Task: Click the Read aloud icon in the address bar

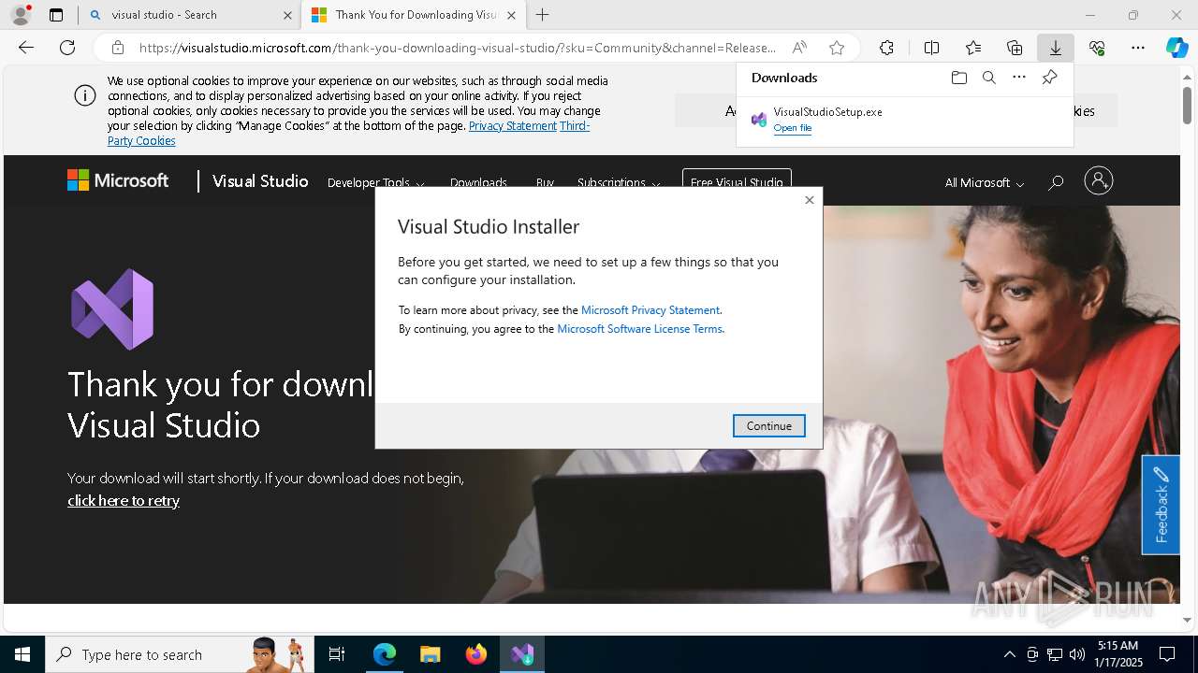Action: (x=799, y=48)
